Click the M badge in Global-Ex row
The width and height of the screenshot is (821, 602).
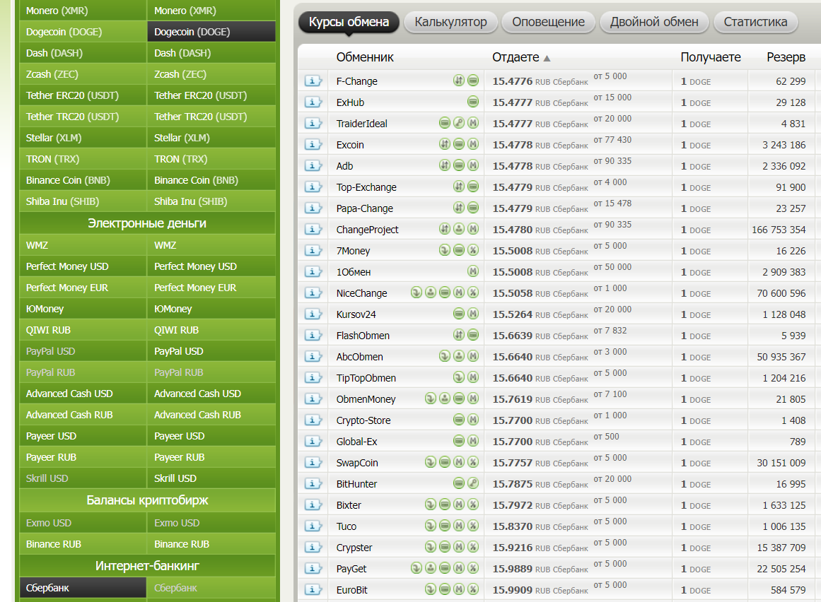coord(473,440)
